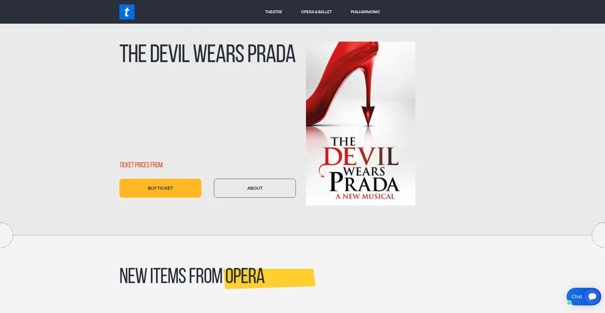Click the TICKET PRICES FROM label
Image resolution: width=605 pixels, height=313 pixels.
pos(141,165)
